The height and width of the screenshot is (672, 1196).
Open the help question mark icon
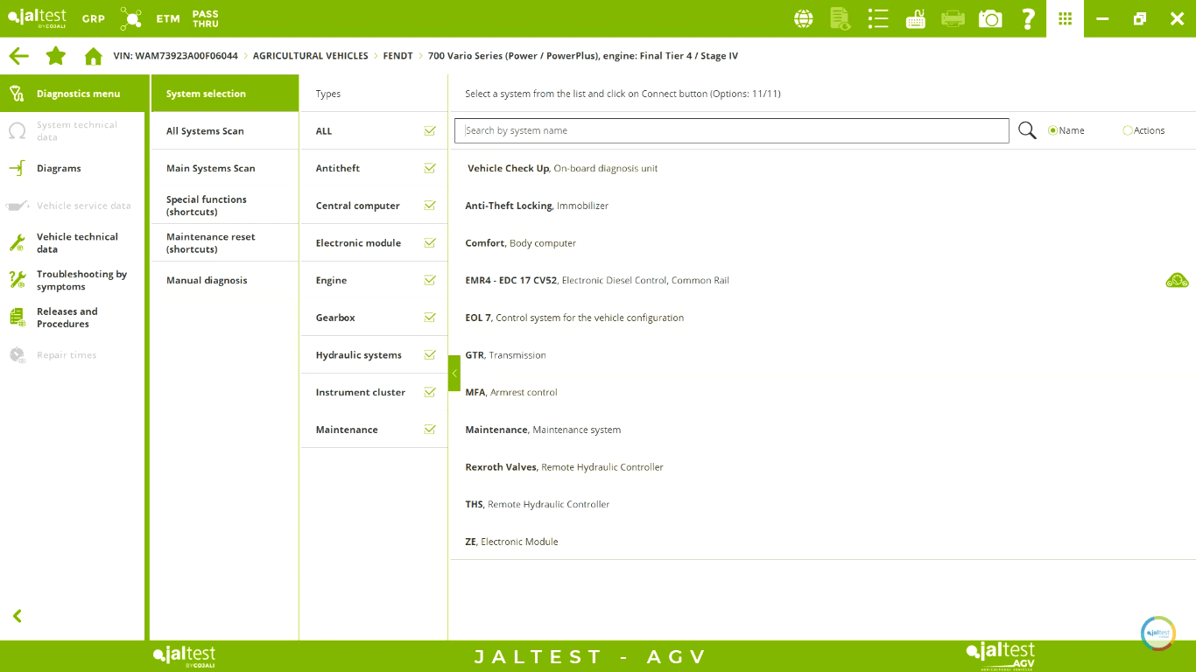1029,18
